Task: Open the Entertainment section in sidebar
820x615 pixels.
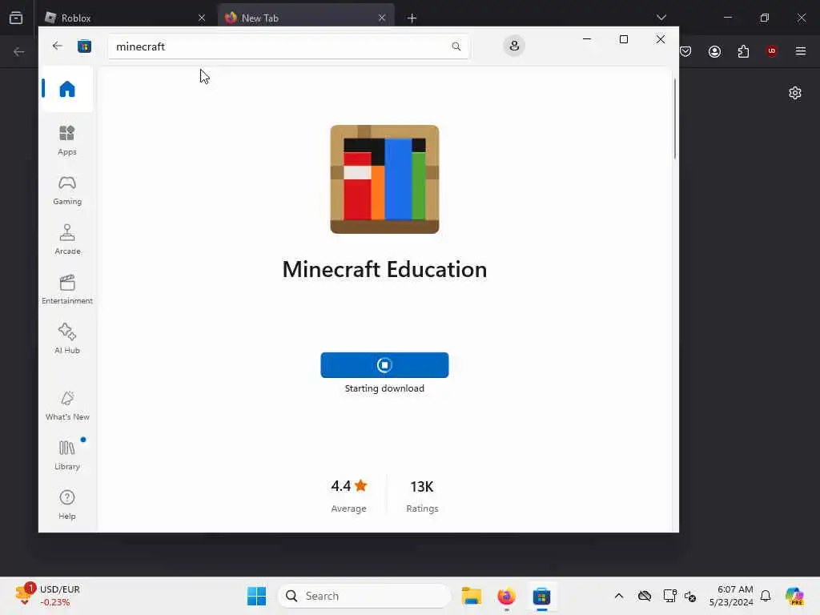Action: pos(67,289)
